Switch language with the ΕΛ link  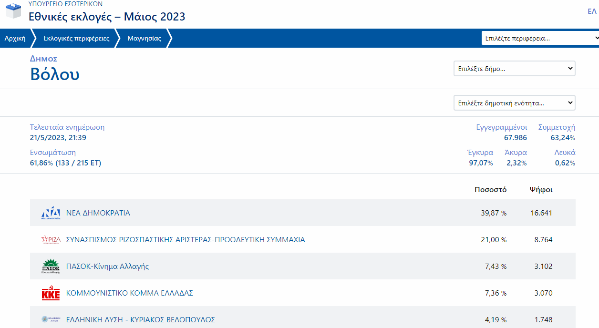(592, 11)
